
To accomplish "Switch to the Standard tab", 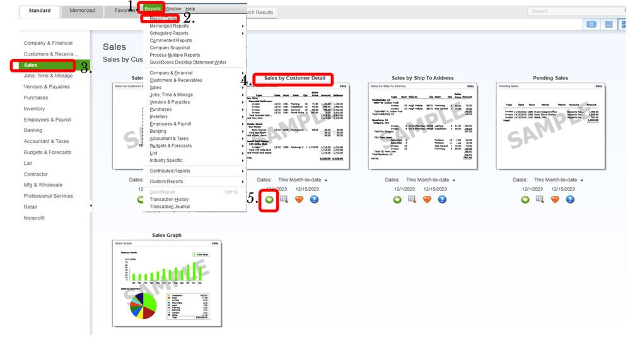I will (40, 11).
